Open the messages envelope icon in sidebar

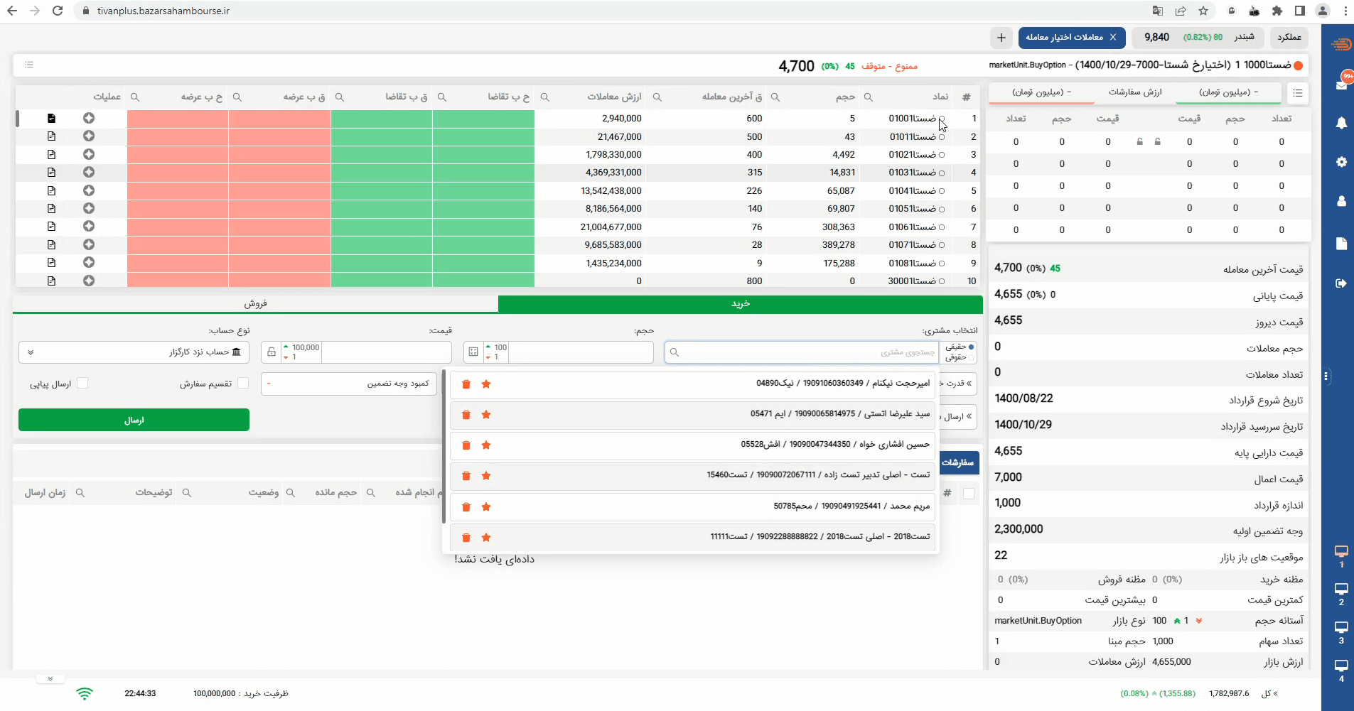pyautogui.click(x=1340, y=85)
